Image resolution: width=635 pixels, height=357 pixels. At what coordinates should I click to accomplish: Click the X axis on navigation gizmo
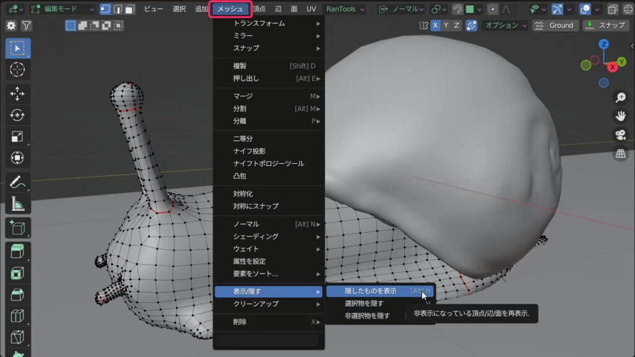pyautogui.click(x=612, y=67)
